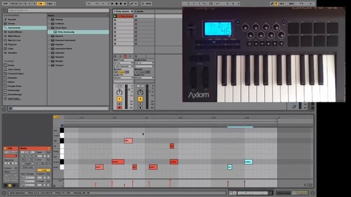Expand the Electric instrument folder
This screenshot has height=197, width=351.
point(49,36)
